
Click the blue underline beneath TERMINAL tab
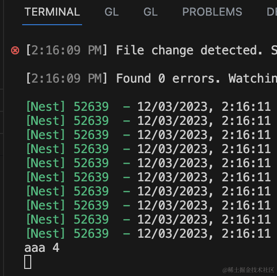(x=52, y=25)
